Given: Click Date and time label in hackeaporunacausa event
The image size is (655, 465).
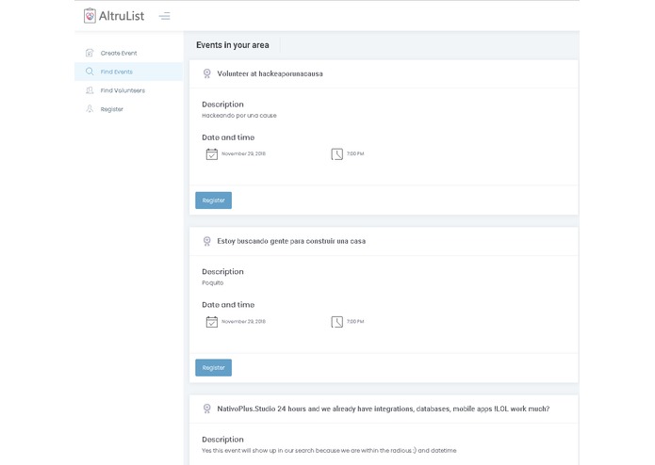Looking at the screenshot, I should [228, 137].
